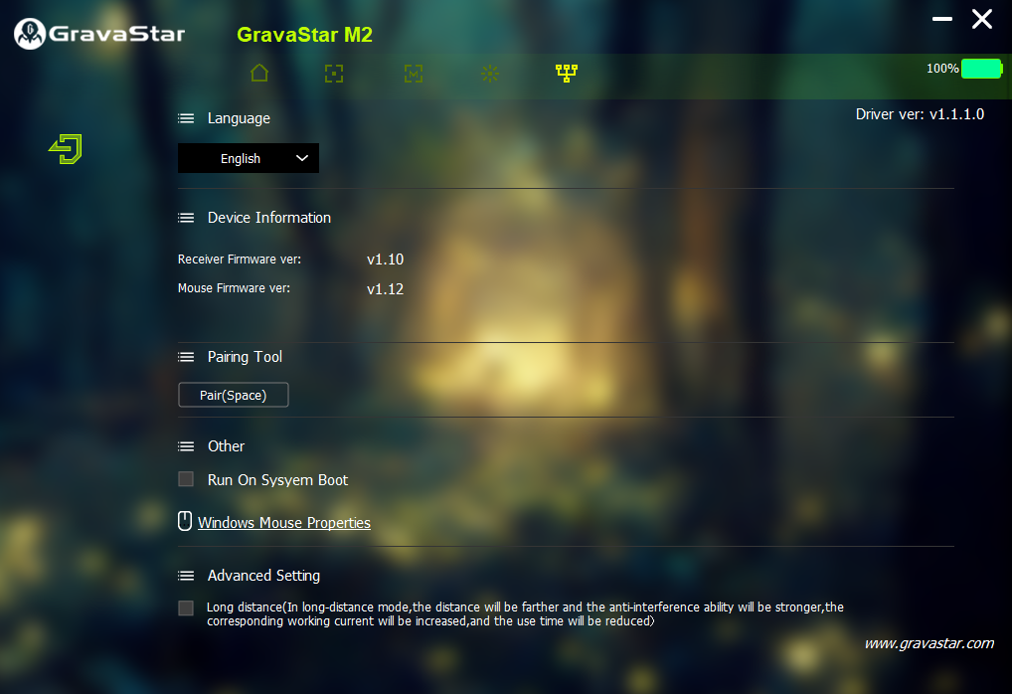The width and height of the screenshot is (1012, 694).
Task: Open the Home tab icon
Action: pos(259,73)
